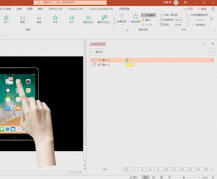The image size is (217, 179).
Task: Decrease the 延迟 delay stepper
Action: [x=187, y=26]
